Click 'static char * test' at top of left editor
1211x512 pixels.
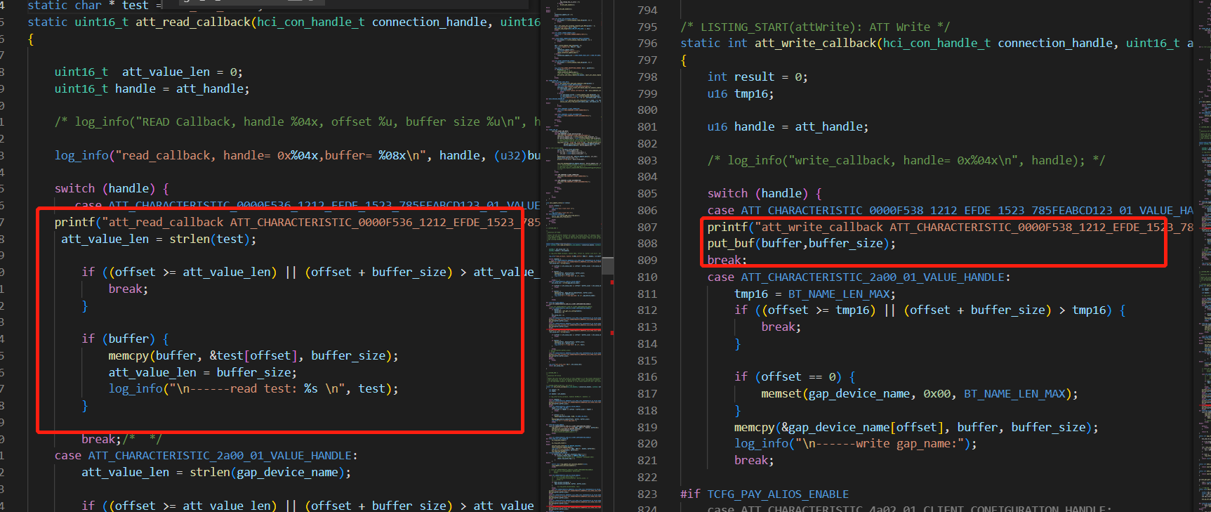click(88, 5)
